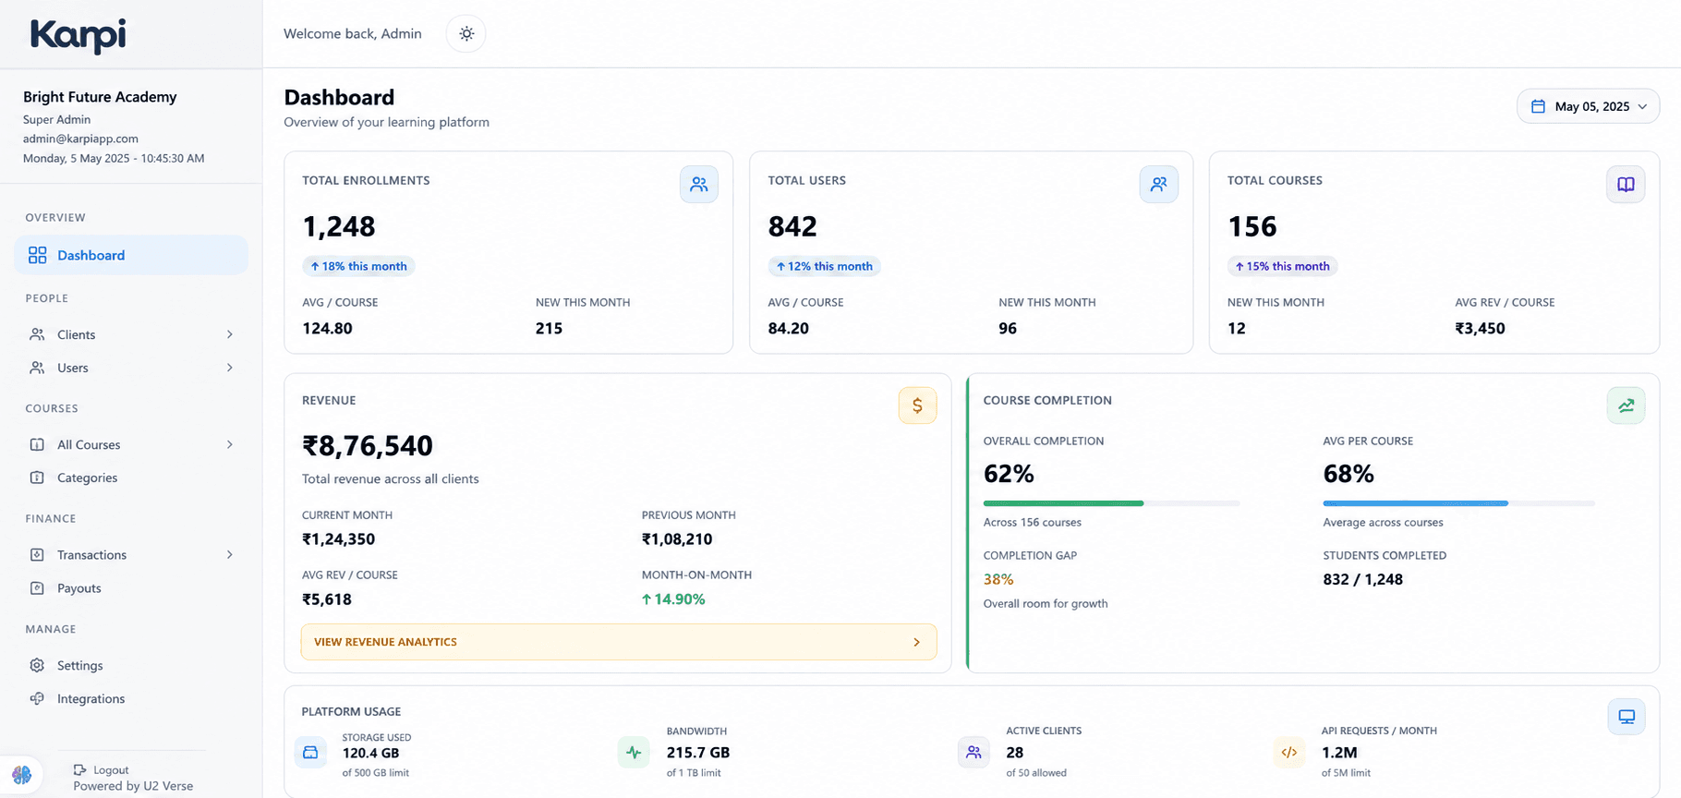Click the Integrations icon
1681x798 pixels.
coord(37,698)
